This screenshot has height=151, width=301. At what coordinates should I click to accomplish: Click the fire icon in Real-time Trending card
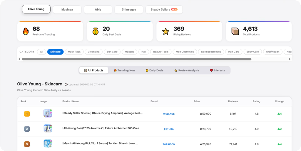26,31
